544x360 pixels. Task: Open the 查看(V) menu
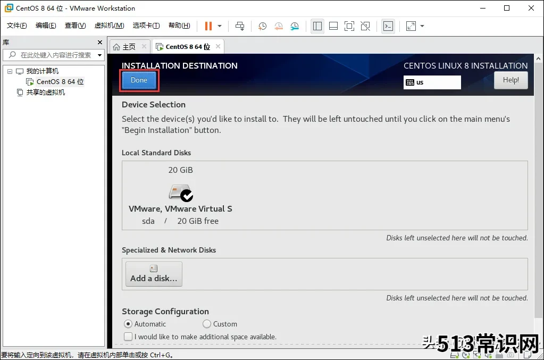(x=76, y=26)
